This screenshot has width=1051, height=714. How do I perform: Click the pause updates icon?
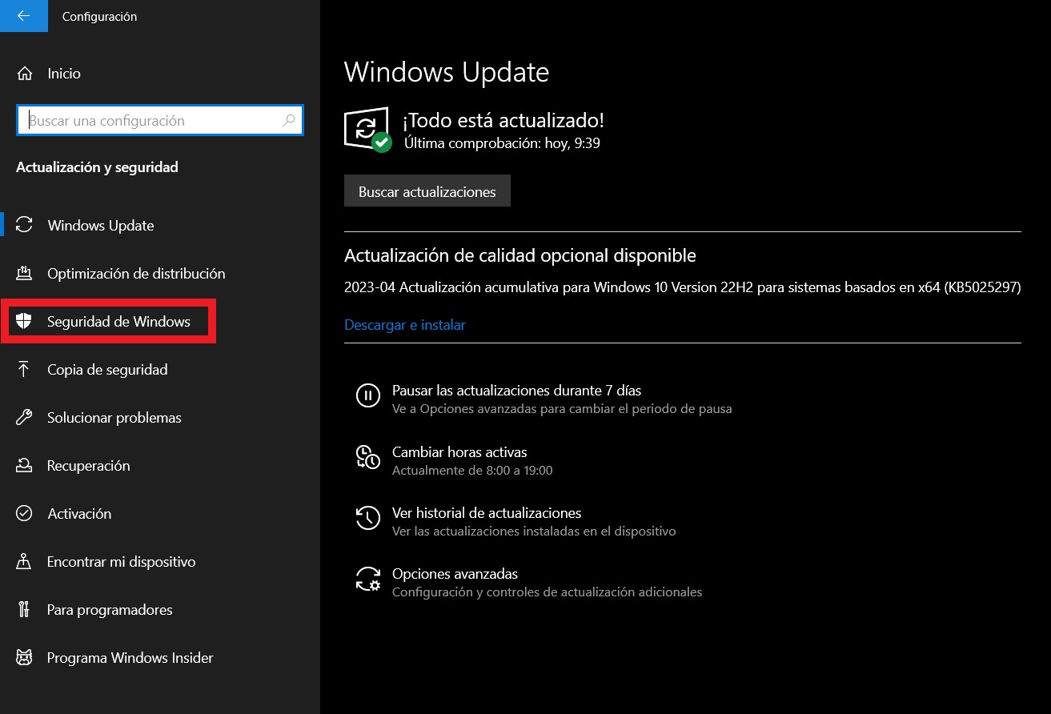pos(368,395)
